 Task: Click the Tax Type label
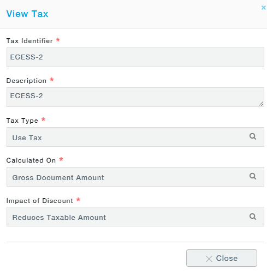coord(22,121)
